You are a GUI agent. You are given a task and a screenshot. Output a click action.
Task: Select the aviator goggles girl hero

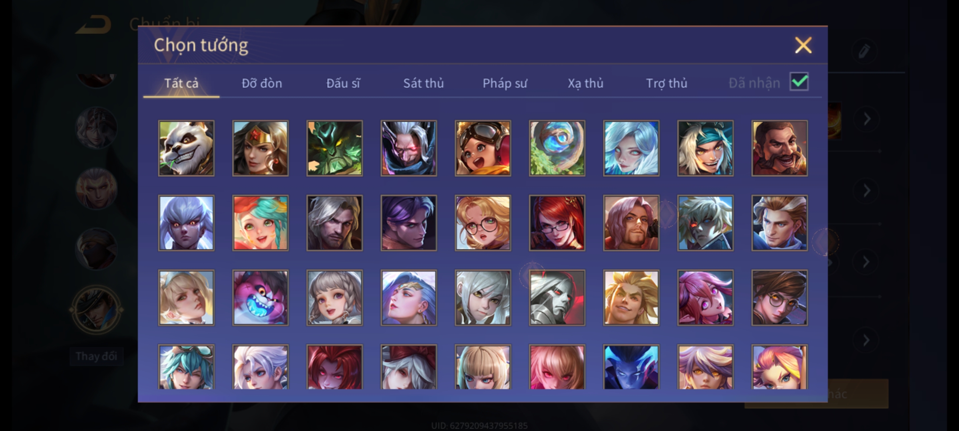(x=483, y=148)
